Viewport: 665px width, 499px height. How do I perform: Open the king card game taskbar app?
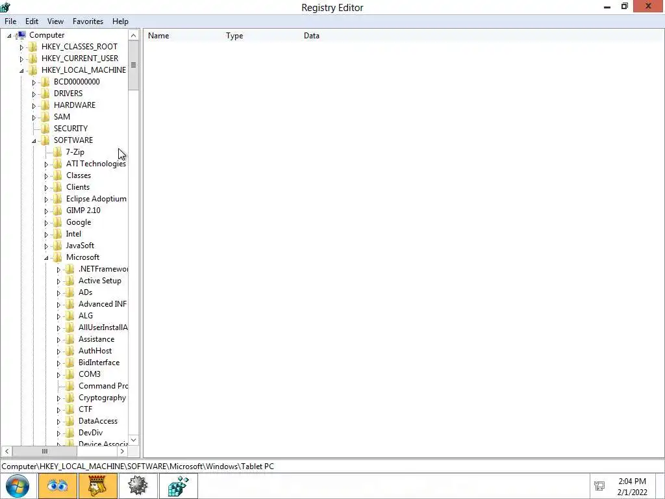[97, 486]
